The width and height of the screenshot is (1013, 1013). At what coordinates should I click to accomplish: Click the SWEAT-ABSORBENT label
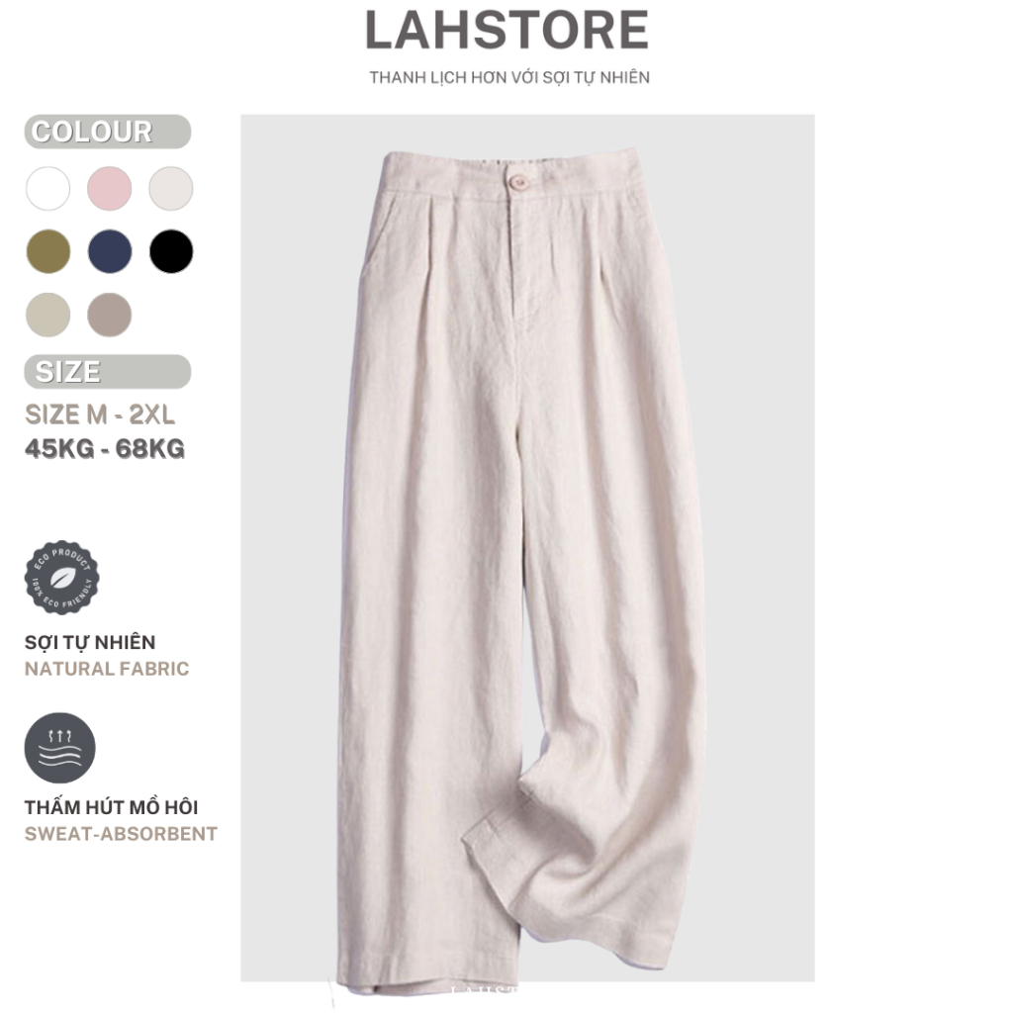point(121,834)
